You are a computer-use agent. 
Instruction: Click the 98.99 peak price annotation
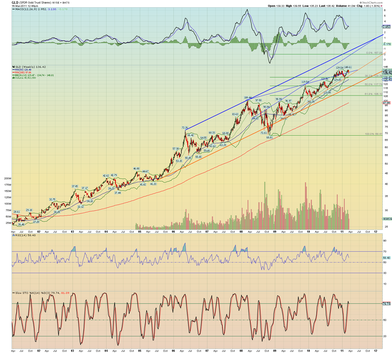(279, 99)
